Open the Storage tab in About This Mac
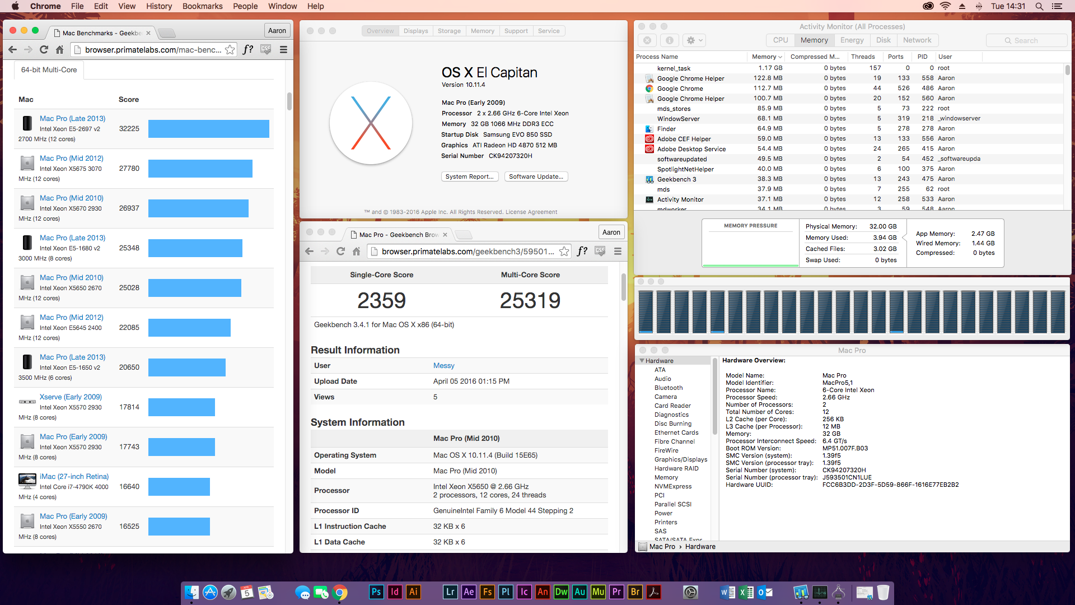The width and height of the screenshot is (1075, 605). click(449, 31)
